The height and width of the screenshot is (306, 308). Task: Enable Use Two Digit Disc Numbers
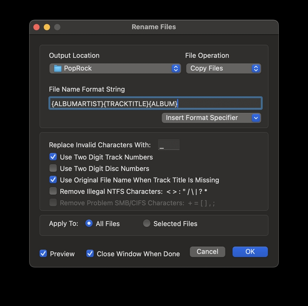tap(53, 168)
